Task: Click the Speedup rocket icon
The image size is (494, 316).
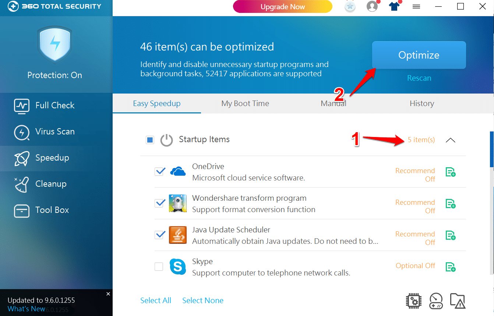Action: (21, 158)
